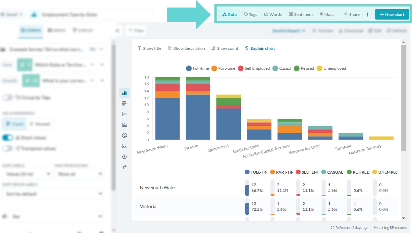The width and height of the screenshot is (412, 233).
Task: Toggle the Self Employed legend swatch
Action: coord(241,68)
